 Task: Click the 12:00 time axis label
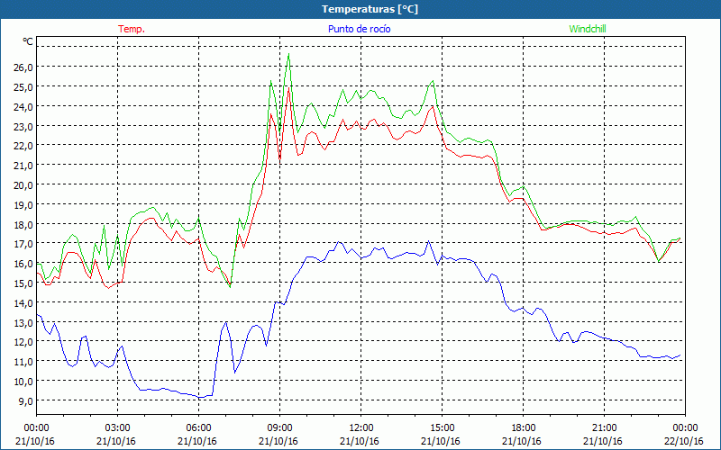(361, 427)
